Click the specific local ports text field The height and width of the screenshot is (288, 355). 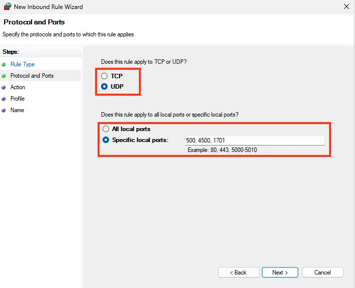[x=254, y=141]
